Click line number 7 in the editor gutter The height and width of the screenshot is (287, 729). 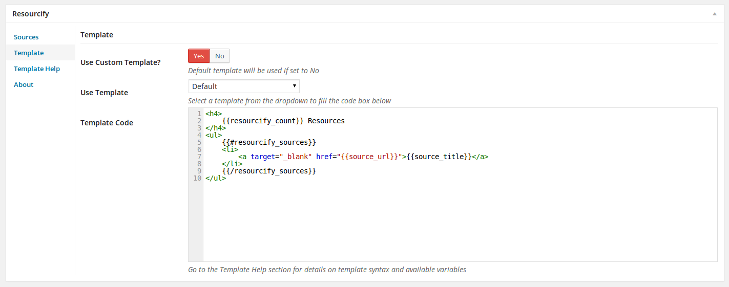pos(199,157)
